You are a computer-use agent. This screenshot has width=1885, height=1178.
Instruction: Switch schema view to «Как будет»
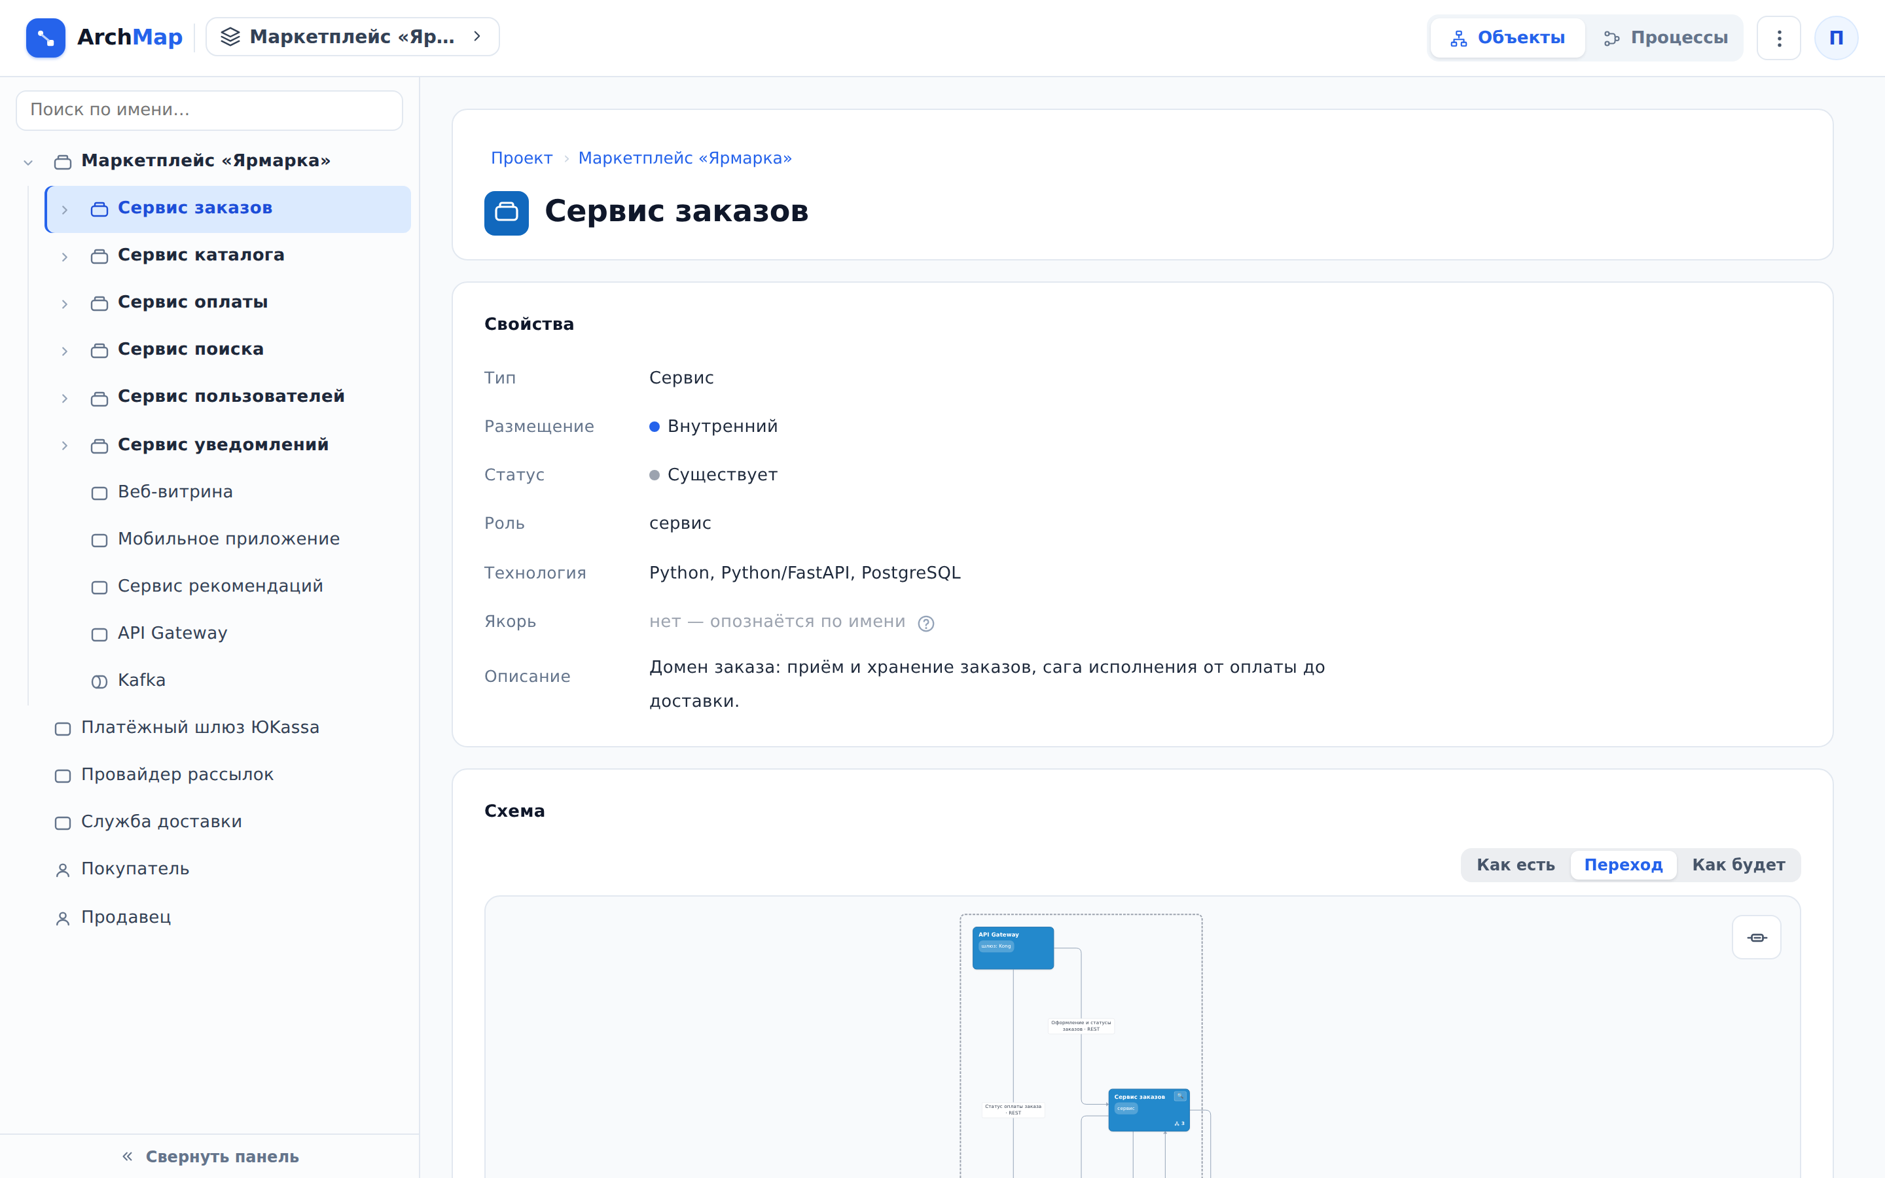click(1738, 865)
